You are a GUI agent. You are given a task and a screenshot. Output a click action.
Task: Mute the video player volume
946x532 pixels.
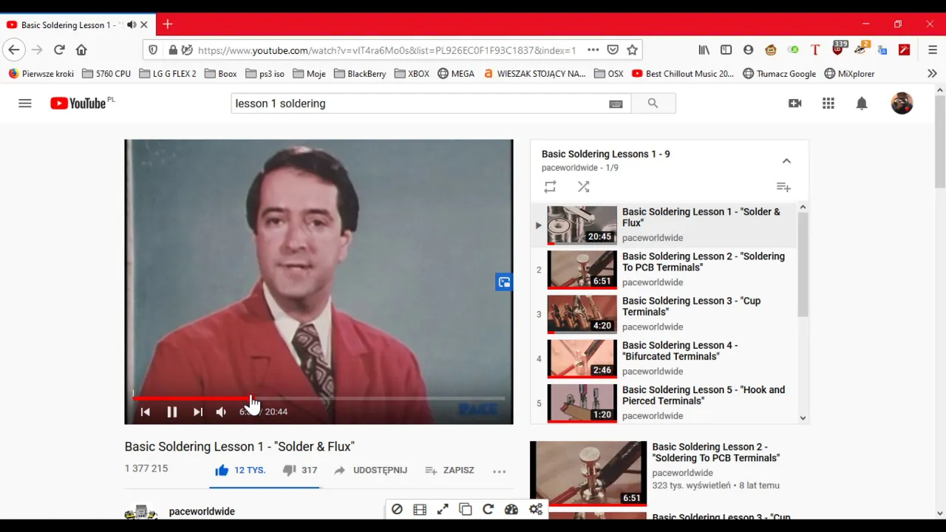click(221, 412)
